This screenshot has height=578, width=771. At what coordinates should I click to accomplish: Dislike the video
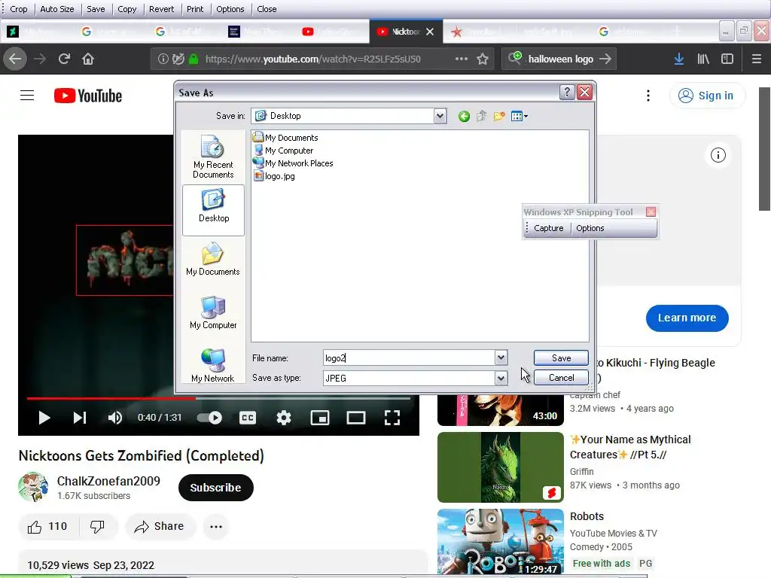(98, 526)
